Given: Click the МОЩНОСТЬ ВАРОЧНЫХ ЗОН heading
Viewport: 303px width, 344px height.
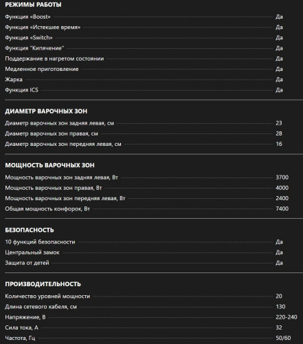Looking at the screenshot, I should coord(49,165).
